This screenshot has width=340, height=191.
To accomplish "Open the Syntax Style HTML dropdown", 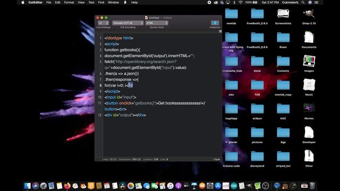I will point(157,23).
